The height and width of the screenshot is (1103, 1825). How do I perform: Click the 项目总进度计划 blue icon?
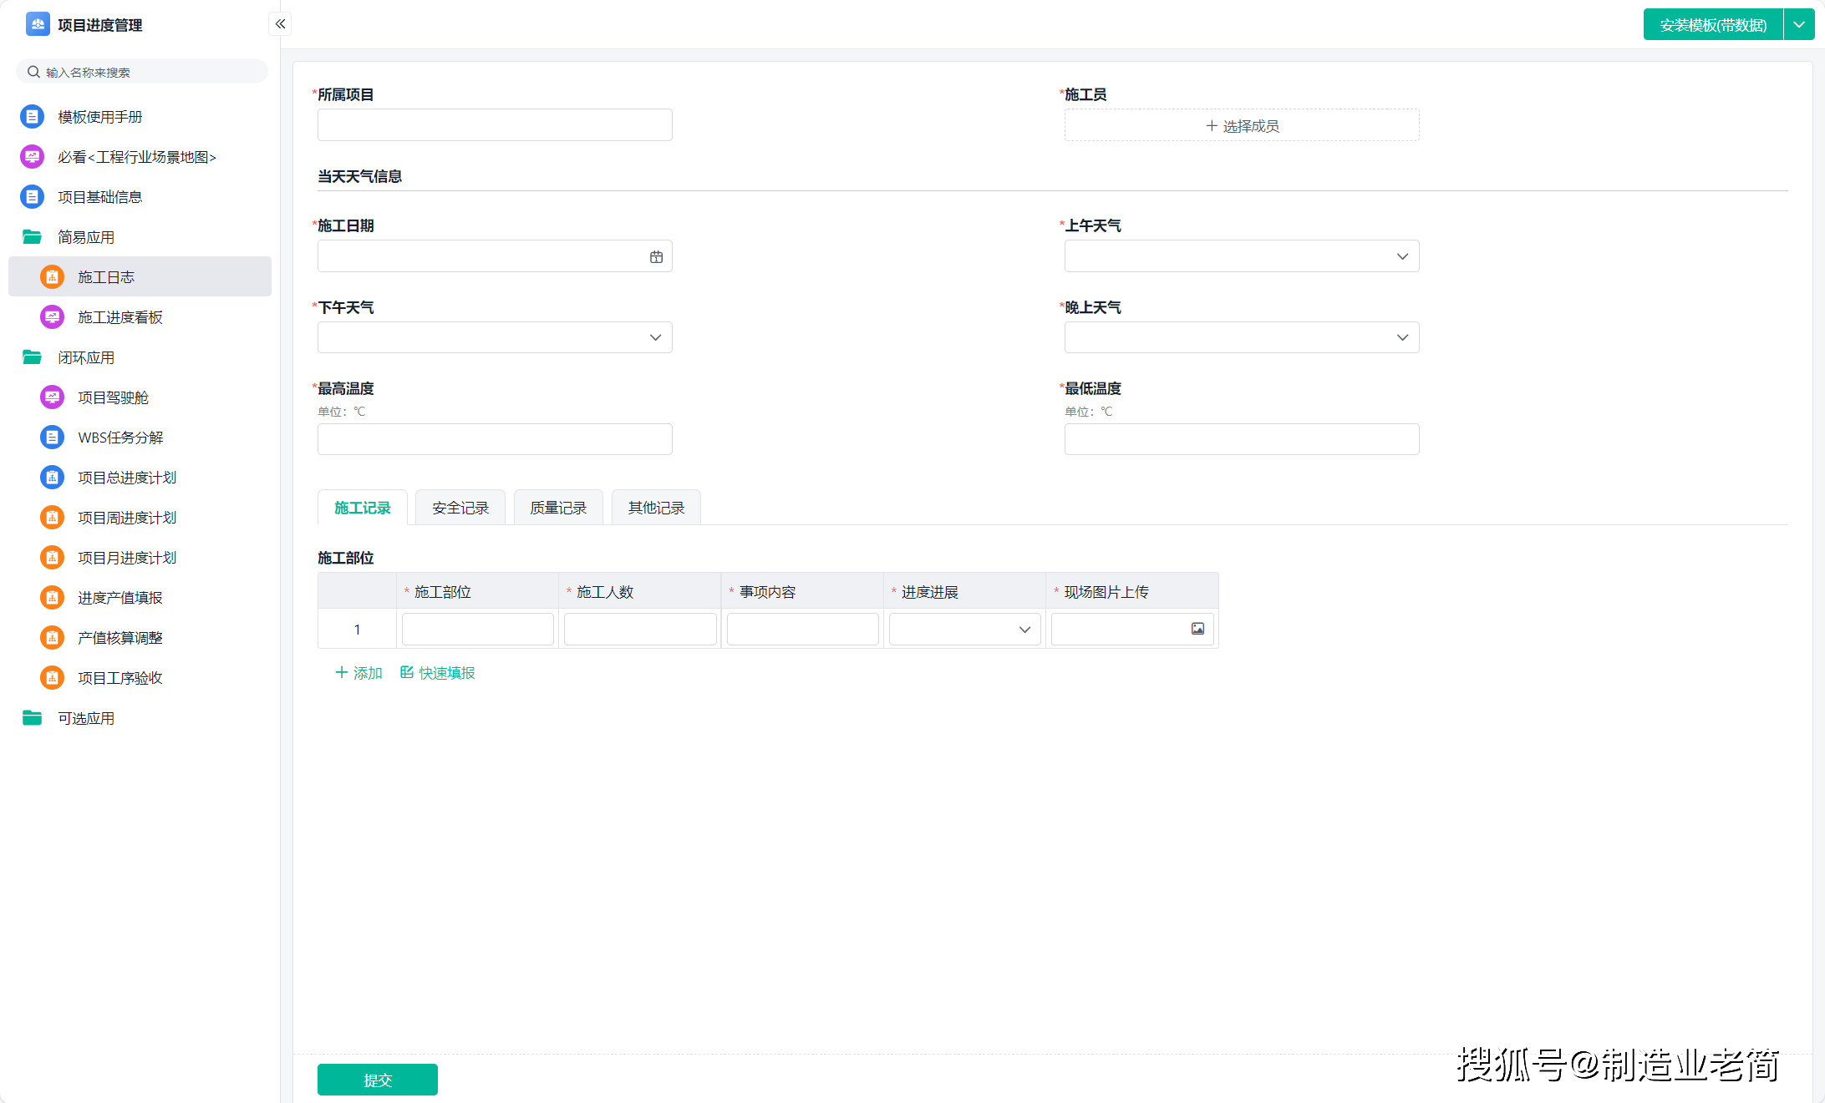point(52,478)
